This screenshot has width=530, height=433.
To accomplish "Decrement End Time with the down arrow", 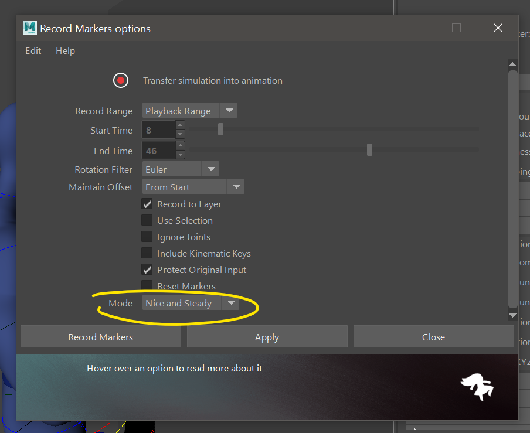I will click(180, 155).
